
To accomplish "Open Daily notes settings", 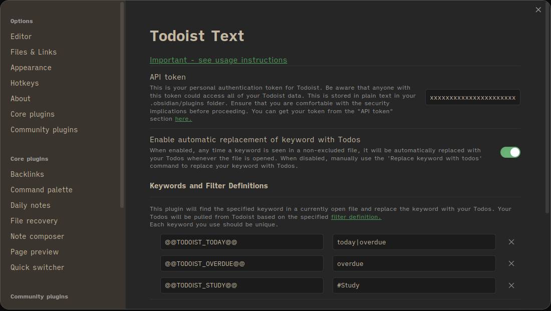I will (x=30, y=205).
